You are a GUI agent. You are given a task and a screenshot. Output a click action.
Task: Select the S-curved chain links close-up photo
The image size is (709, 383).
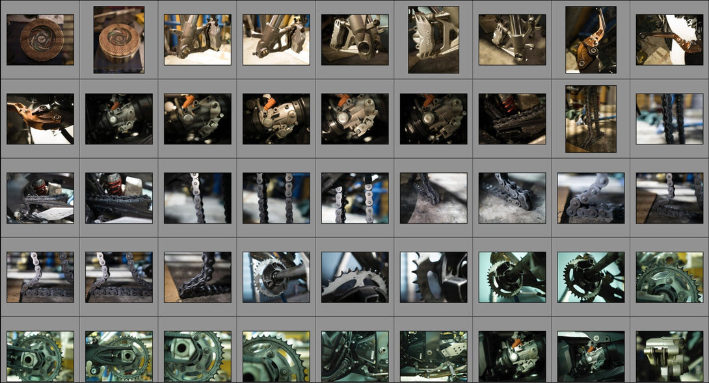click(591, 198)
